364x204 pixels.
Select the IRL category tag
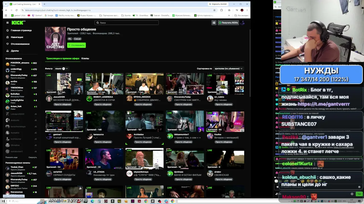pos(70,39)
